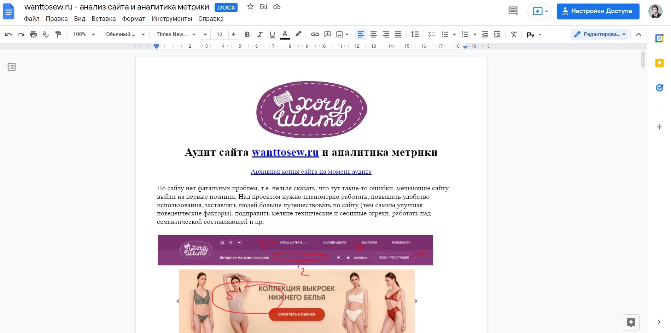Click the undo arrow icon
The image size is (671, 333).
click(x=8, y=34)
